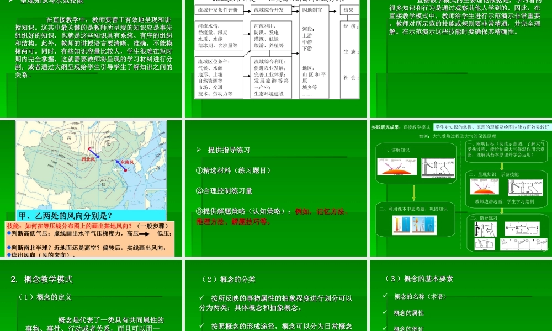Select the 结果 flowchart box
This screenshot has width=552, height=331.
click(x=349, y=10)
